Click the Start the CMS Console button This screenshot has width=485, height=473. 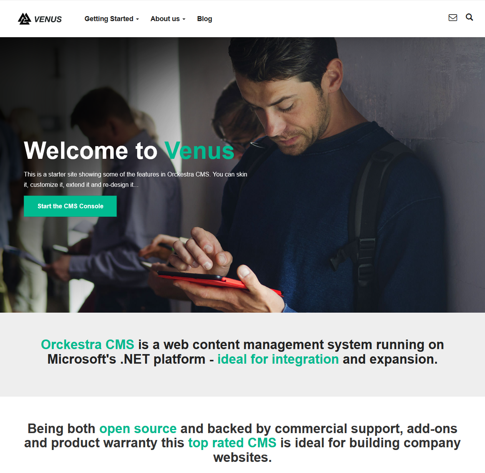click(70, 206)
